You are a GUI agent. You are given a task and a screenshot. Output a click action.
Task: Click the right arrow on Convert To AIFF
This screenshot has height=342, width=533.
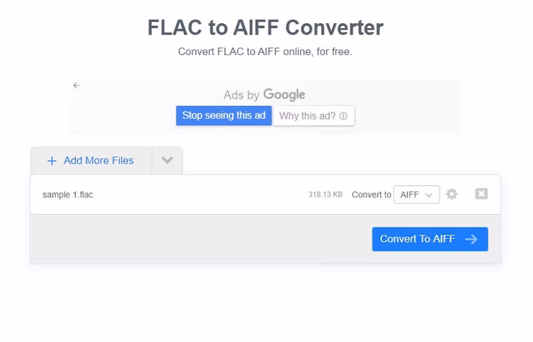click(472, 239)
